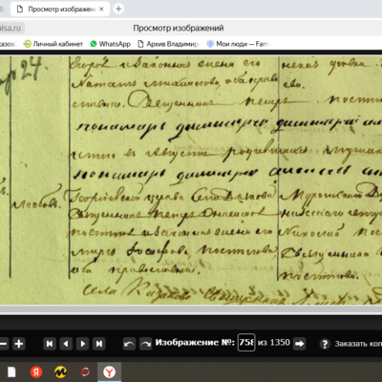Go to the previous image

click(66, 344)
